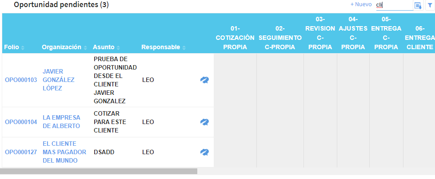
Task: Open organization JAVIER GONZÁLEZ LÓPEZ
Action: pyautogui.click(x=59, y=80)
